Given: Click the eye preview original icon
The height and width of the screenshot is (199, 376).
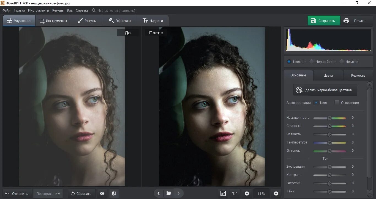Looking at the screenshot, I should 102,194.
